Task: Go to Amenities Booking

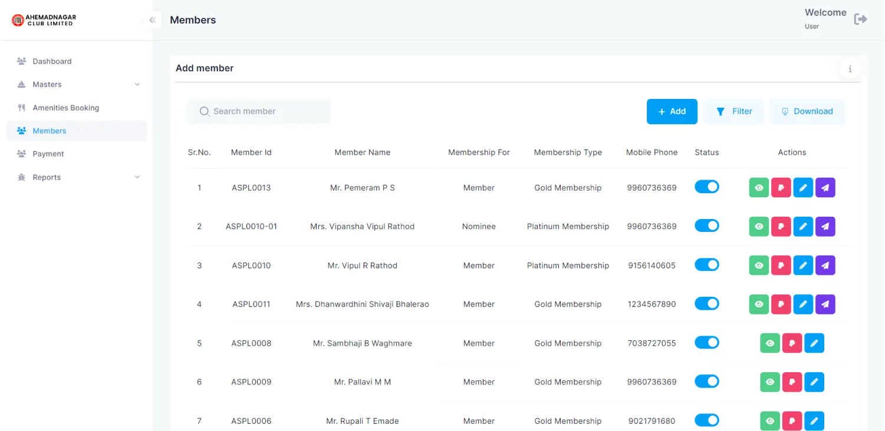Action: click(77, 108)
